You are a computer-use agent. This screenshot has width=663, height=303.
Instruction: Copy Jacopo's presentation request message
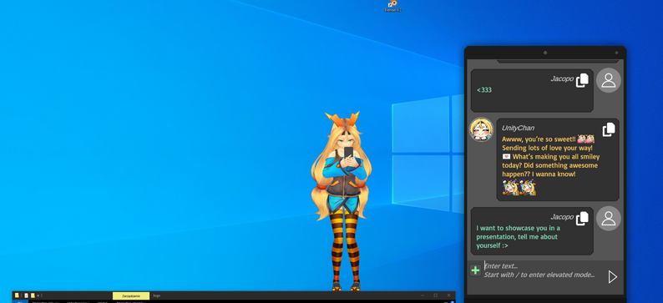click(582, 218)
